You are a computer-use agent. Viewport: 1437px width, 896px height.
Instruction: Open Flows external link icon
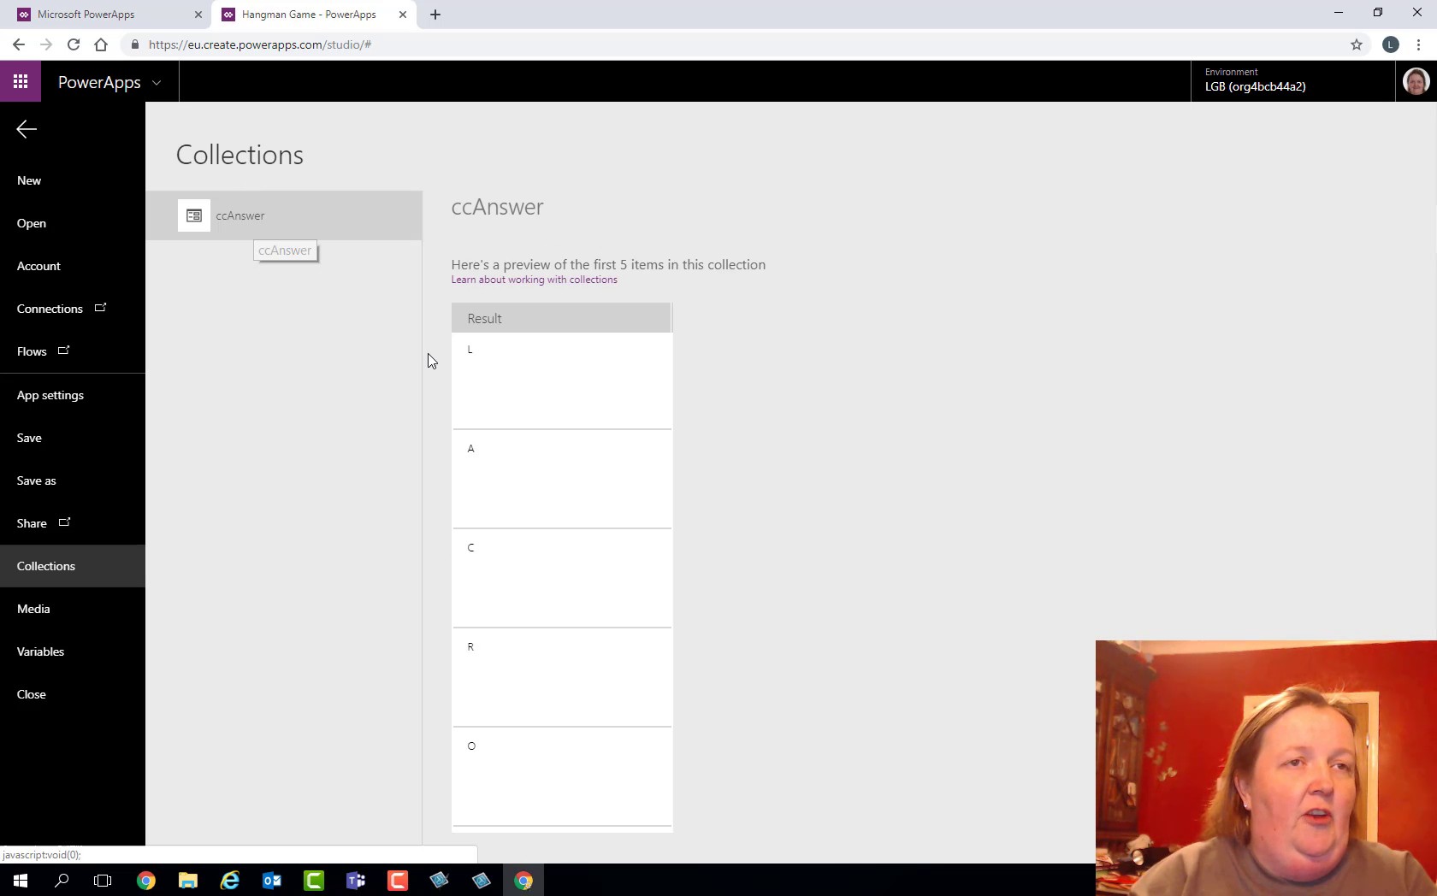63,351
